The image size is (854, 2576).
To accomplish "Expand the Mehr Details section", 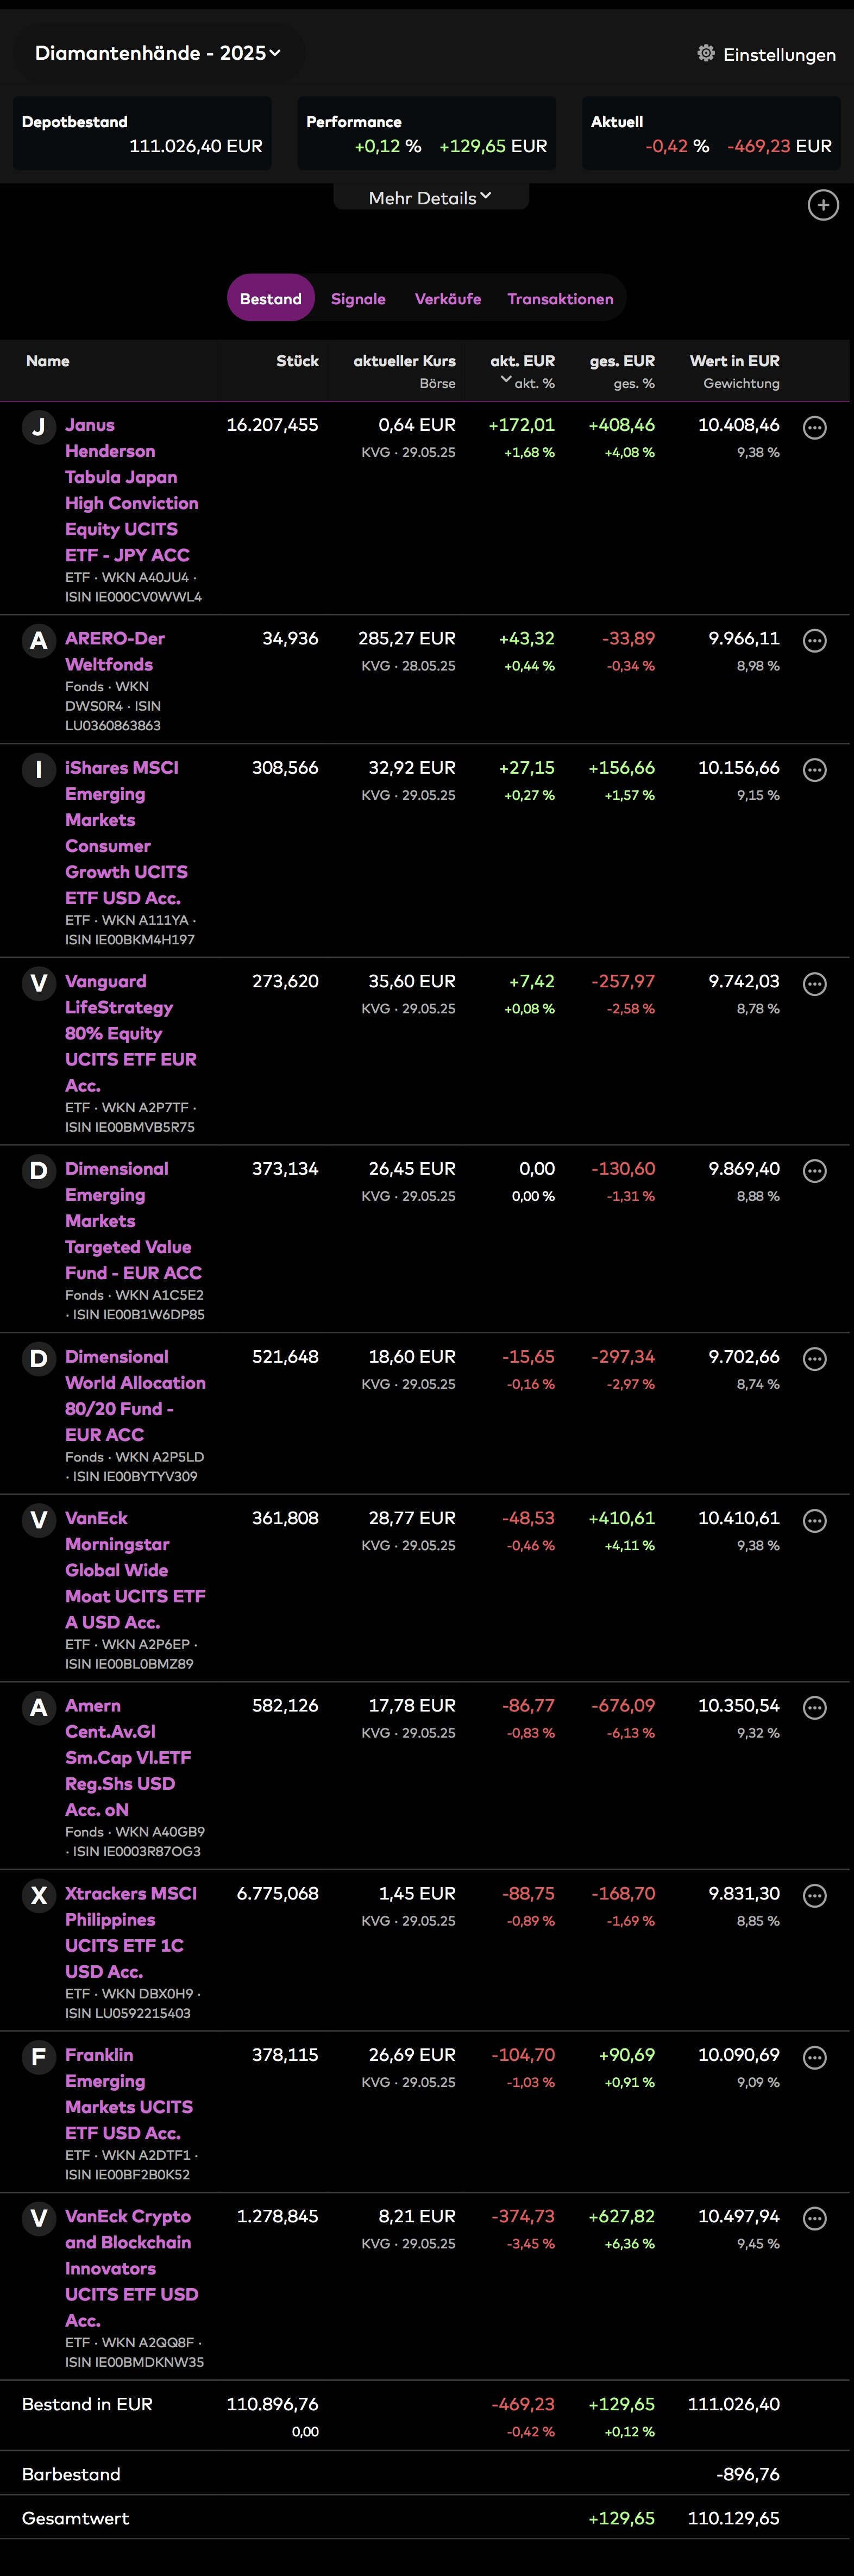I will (430, 198).
